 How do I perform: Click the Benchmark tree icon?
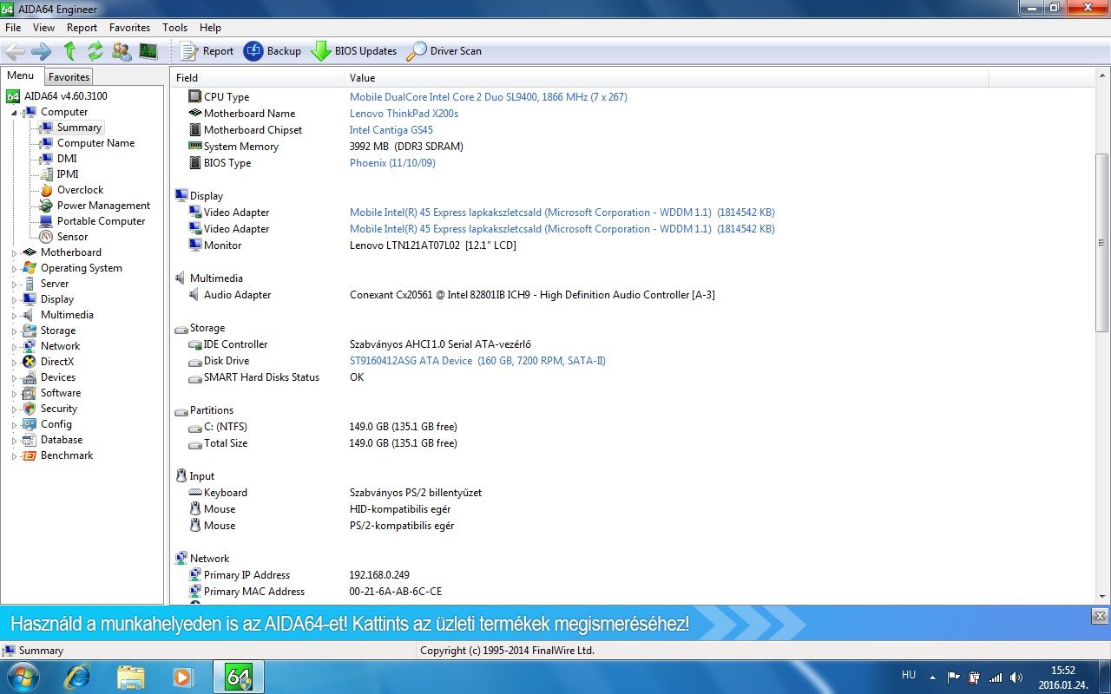tap(30, 455)
